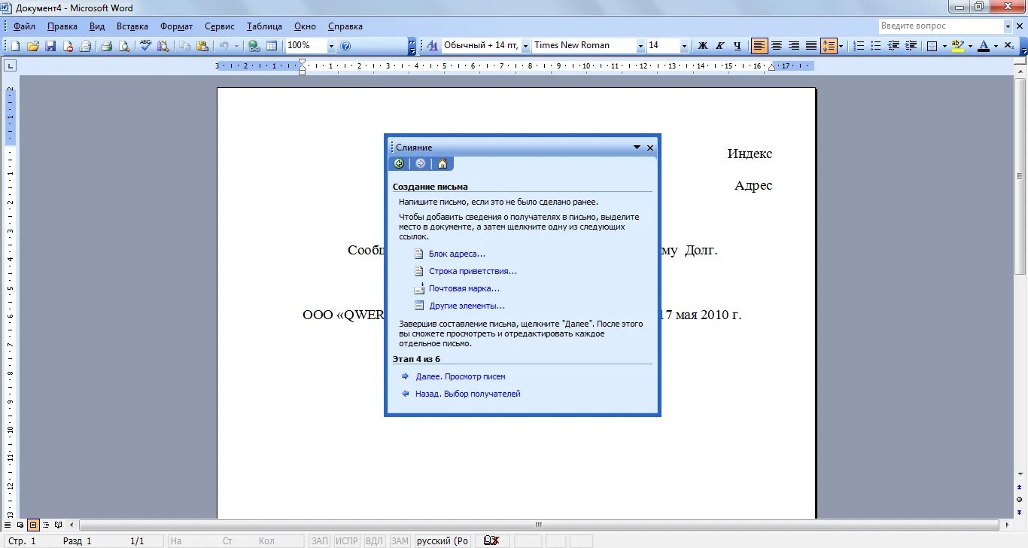Open Word Help question-mark icon

345,46
